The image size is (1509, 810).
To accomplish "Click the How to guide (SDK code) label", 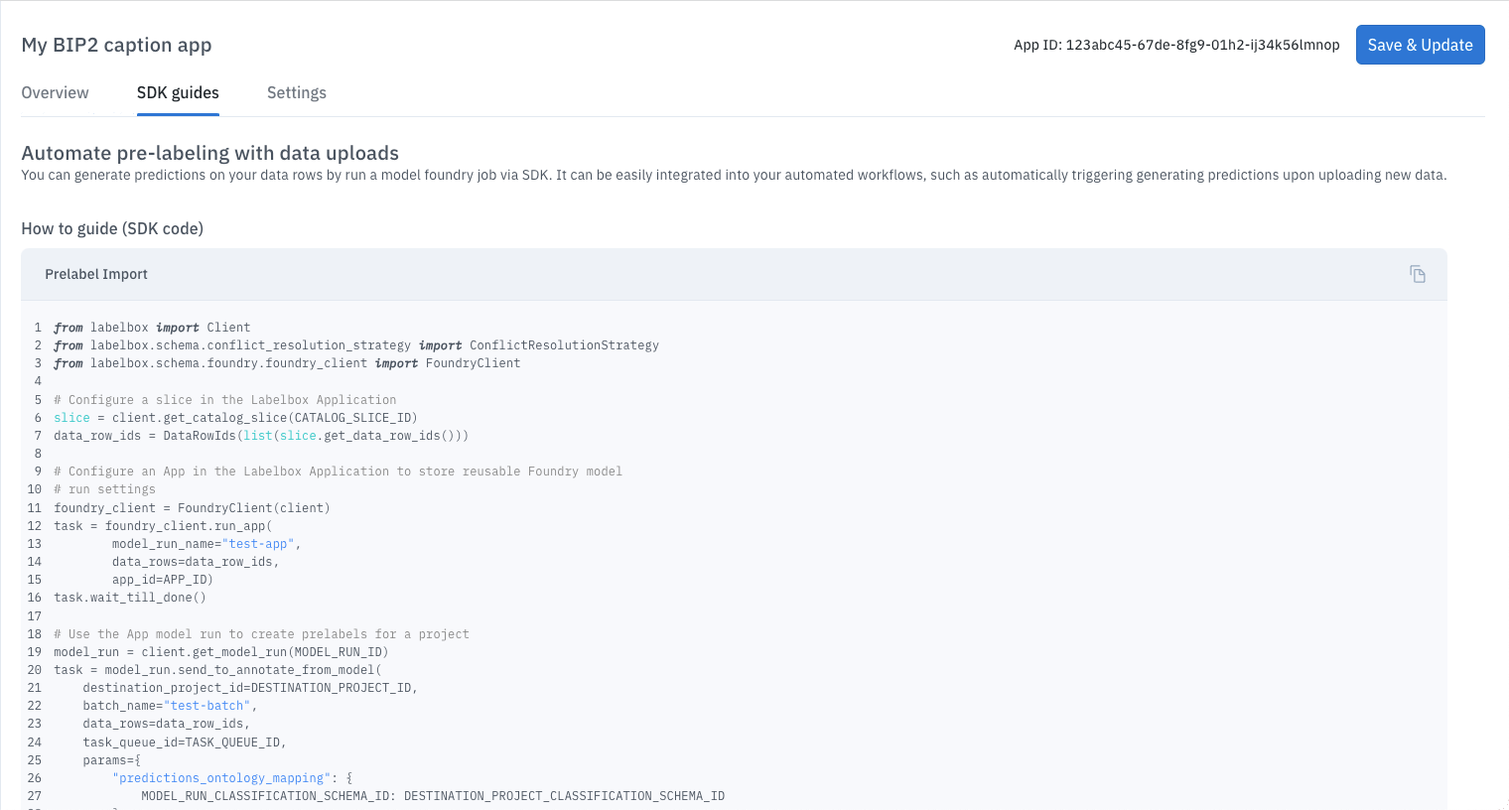I will [x=112, y=228].
